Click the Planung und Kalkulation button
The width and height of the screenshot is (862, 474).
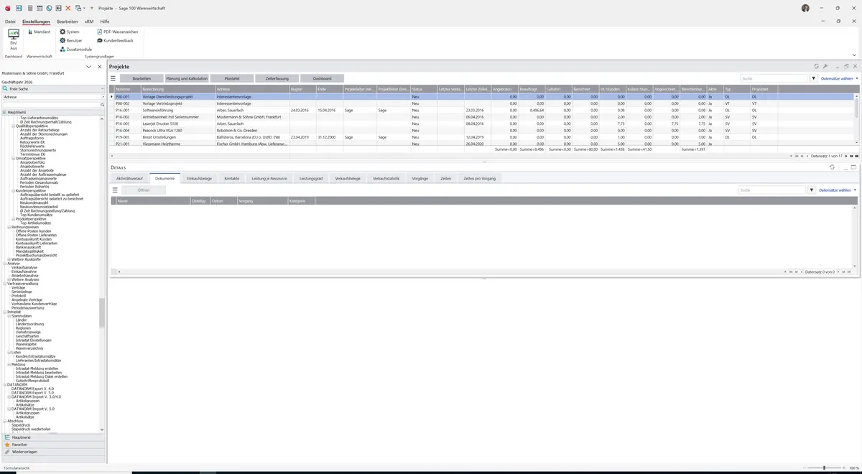pyautogui.click(x=187, y=78)
